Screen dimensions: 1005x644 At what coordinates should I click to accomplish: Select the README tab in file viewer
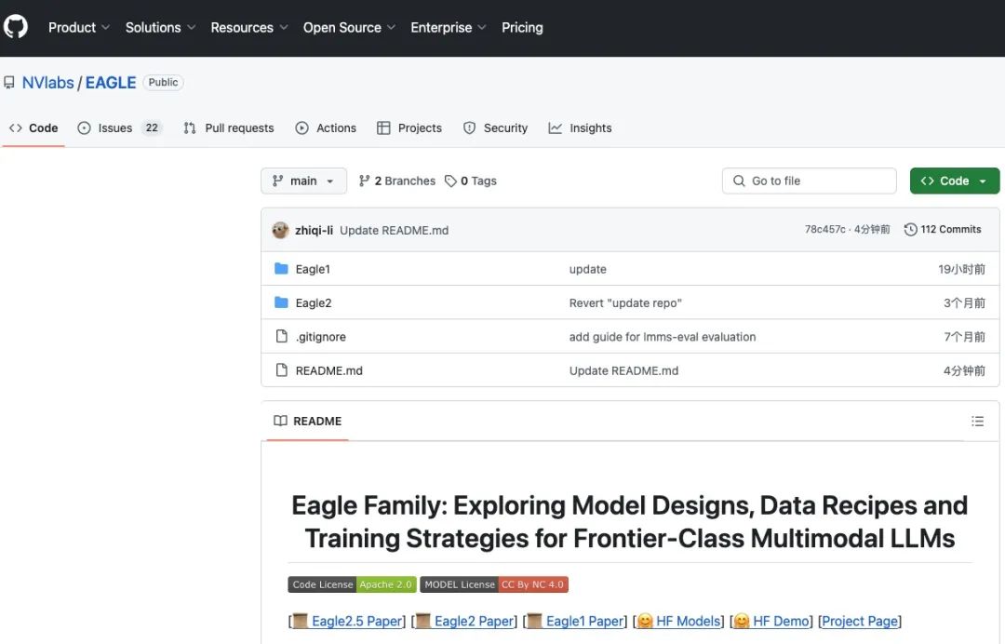pyautogui.click(x=308, y=421)
